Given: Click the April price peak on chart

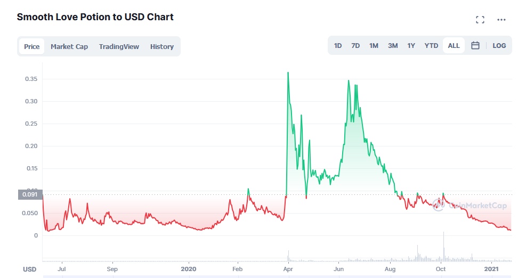Looking at the screenshot, I should (288, 73).
